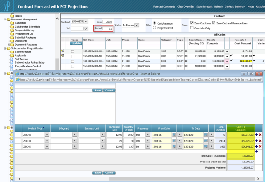Screen dimensions: 265x182
Task: Add a row after the 42,628.57 line
Action: [256, 141]
